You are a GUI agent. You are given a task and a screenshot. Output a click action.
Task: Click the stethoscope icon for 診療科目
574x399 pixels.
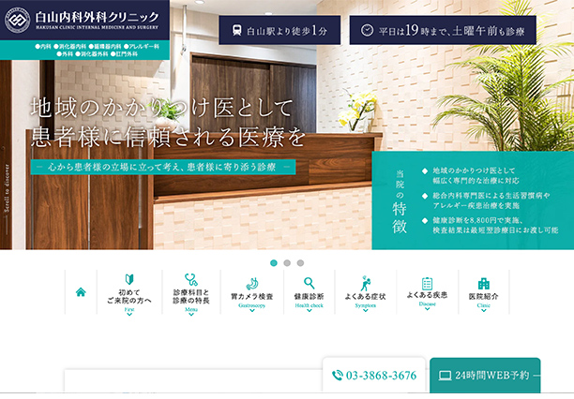coord(191,279)
